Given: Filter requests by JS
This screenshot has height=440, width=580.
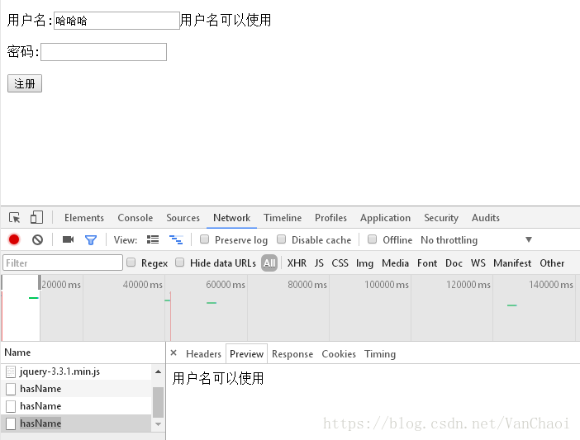Looking at the screenshot, I should click(319, 263).
